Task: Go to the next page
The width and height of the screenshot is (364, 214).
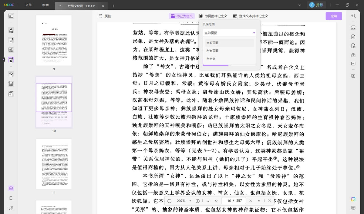Action: coord(251,201)
